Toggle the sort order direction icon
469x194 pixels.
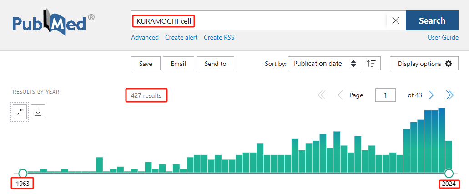point(371,64)
